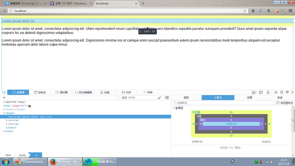Viewport: 295px width, 166px height.
Task: Close the developer tools panel
Action: point(292,92)
